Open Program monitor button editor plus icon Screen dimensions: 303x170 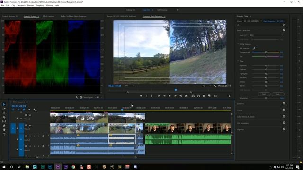230,96
